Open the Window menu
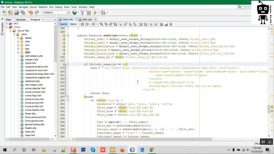 83,7
